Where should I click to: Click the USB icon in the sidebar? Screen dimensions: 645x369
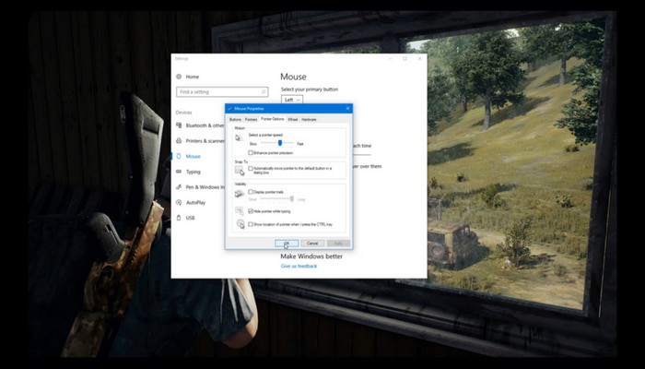tap(179, 218)
